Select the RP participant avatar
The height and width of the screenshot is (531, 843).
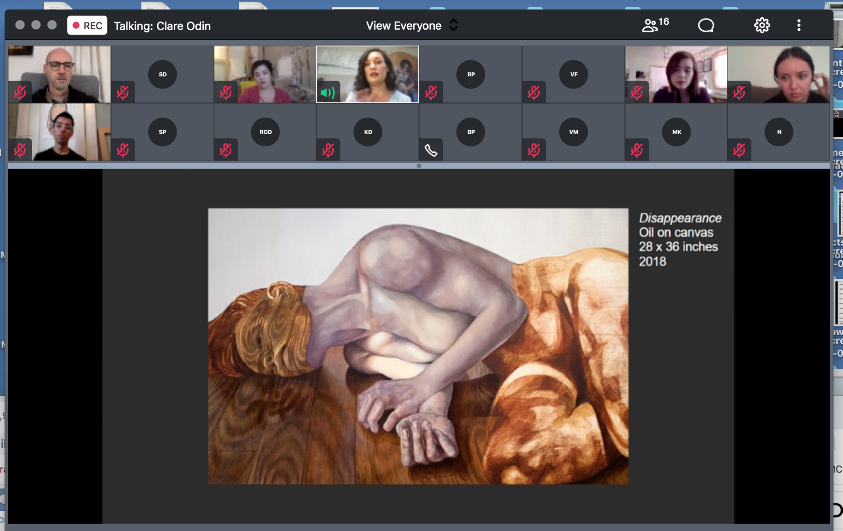(471, 74)
